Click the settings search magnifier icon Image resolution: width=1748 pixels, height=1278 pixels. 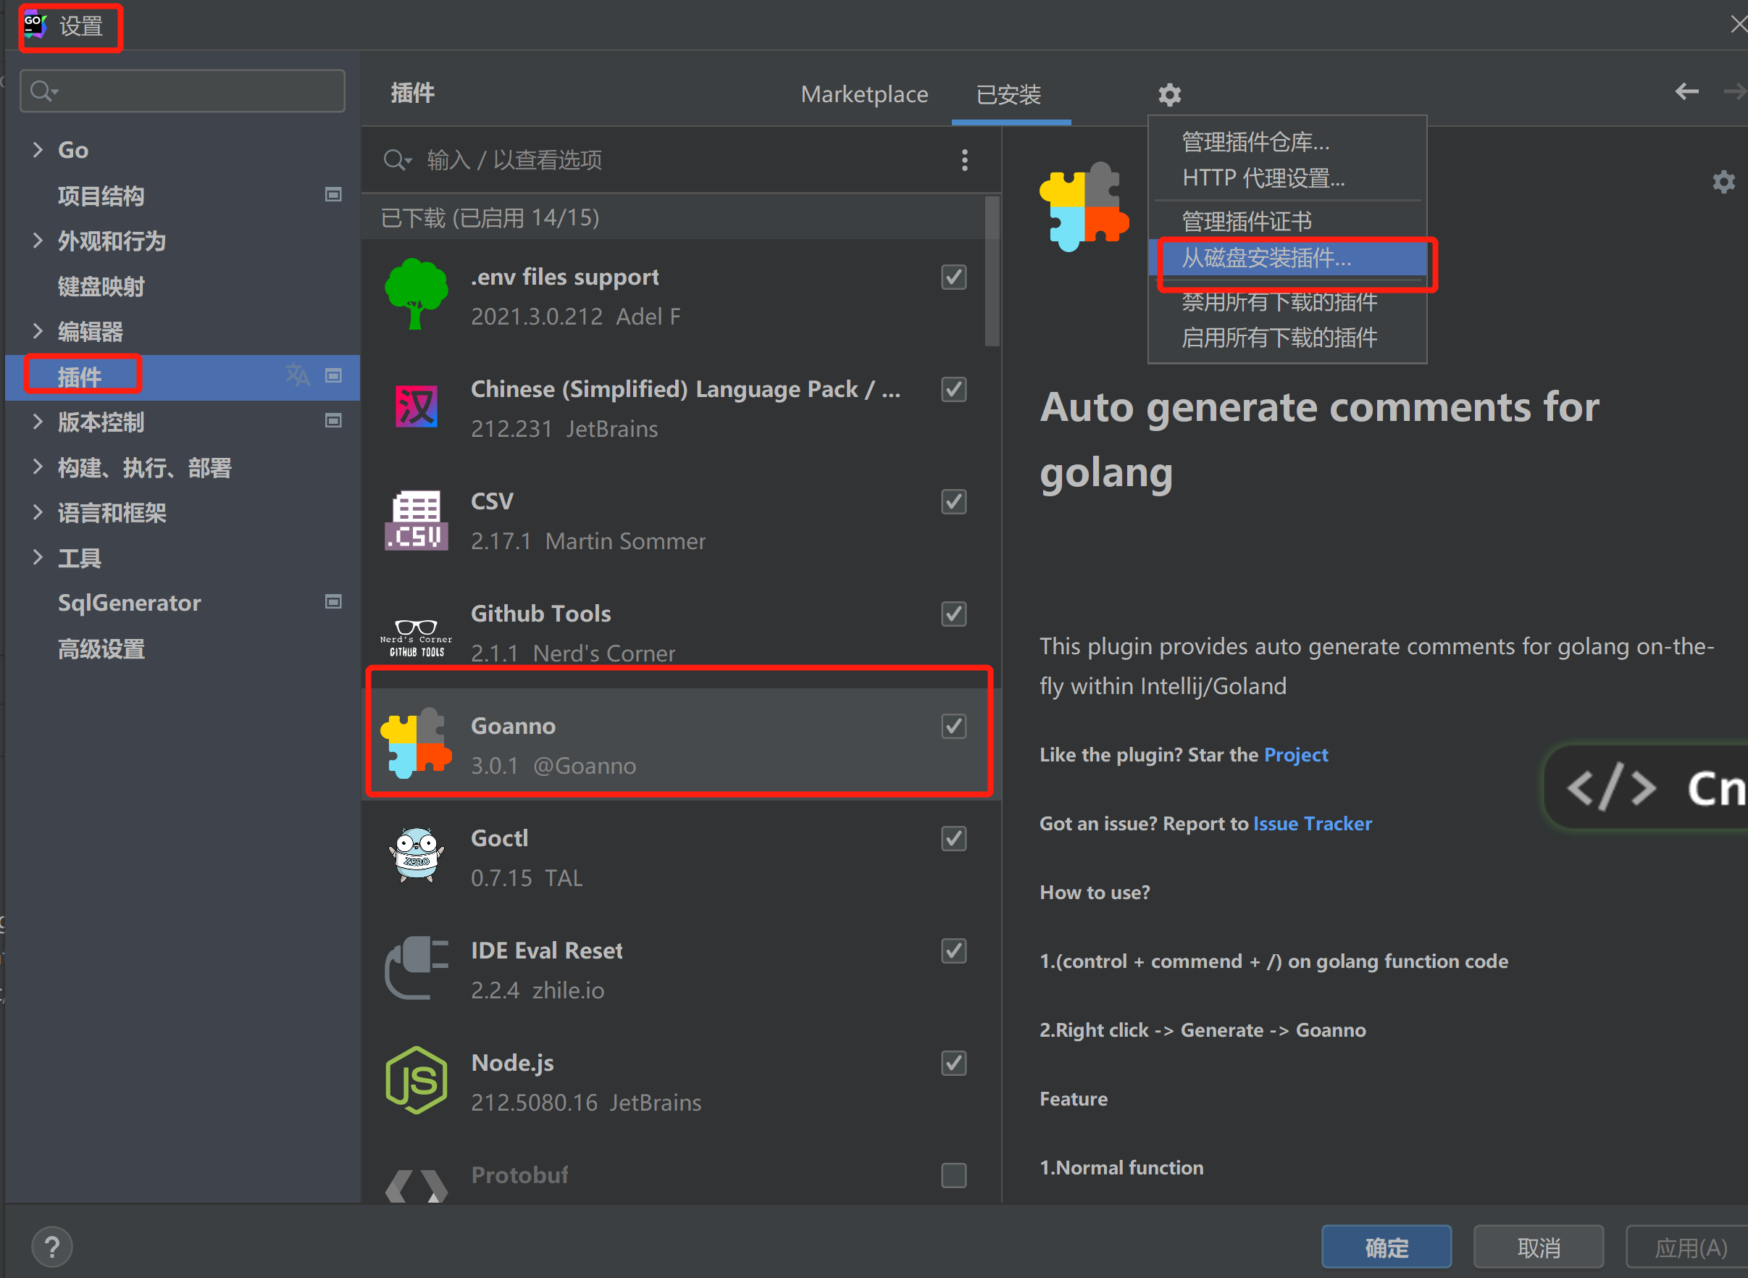(x=44, y=91)
